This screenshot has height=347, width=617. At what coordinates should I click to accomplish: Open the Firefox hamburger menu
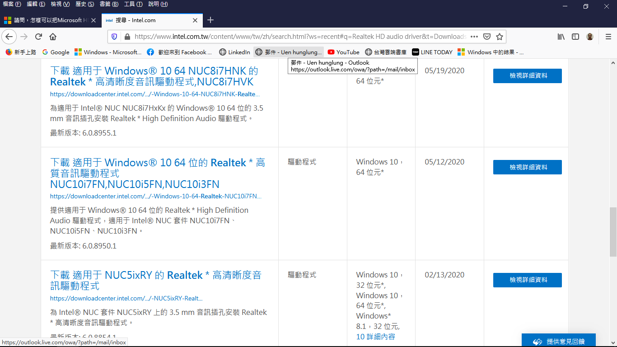coord(608,37)
